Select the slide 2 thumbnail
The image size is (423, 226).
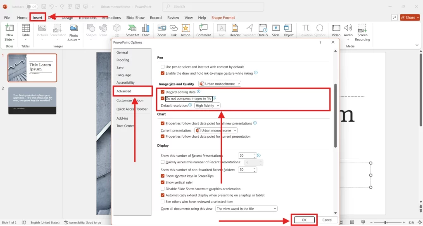pos(32,100)
